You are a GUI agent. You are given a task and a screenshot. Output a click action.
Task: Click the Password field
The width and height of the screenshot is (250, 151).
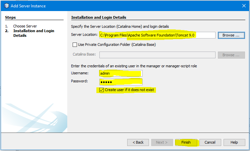(121, 82)
